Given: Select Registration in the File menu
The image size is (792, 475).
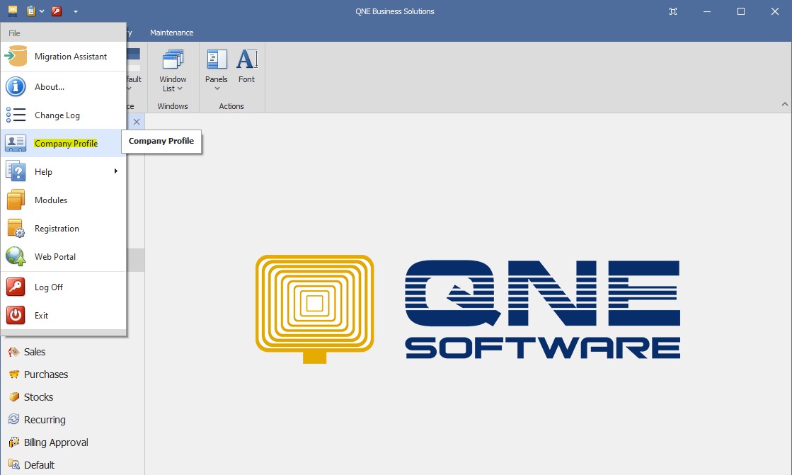Looking at the screenshot, I should [64, 228].
